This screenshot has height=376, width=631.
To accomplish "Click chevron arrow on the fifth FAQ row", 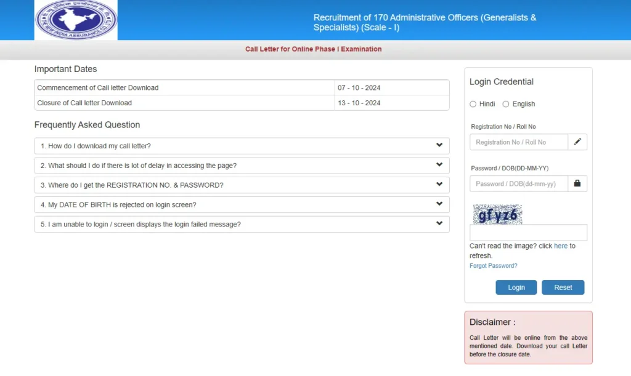I will (439, 224).
